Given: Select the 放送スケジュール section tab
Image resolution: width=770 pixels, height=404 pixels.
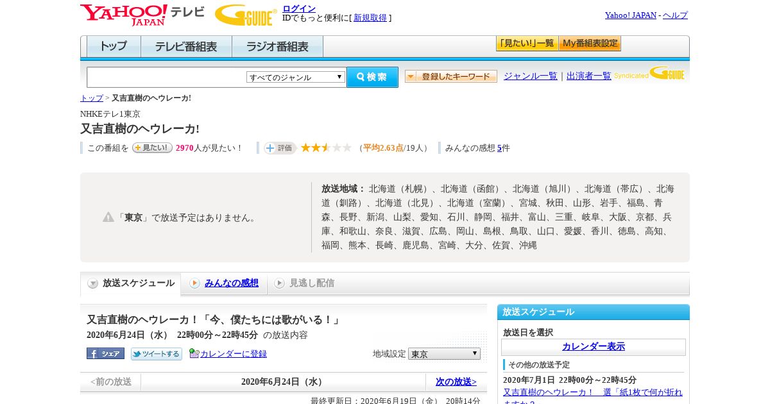Looking at the screenshot, I should tap(131, 283).
